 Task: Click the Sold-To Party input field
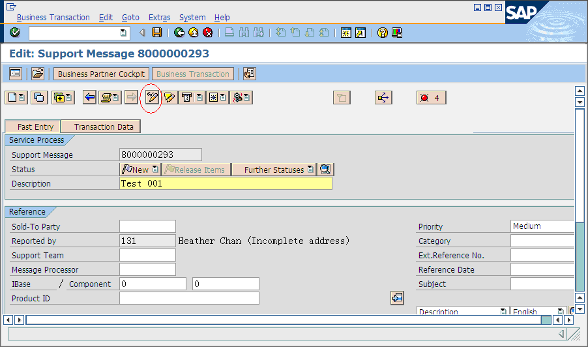point(147,226)
